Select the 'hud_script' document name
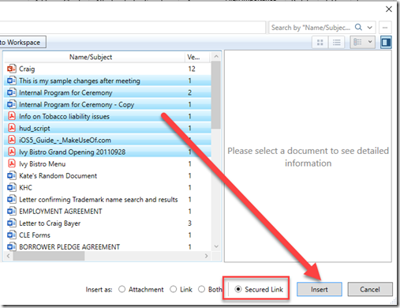Viewport: 400px width, 308px height. click(35, 128)
